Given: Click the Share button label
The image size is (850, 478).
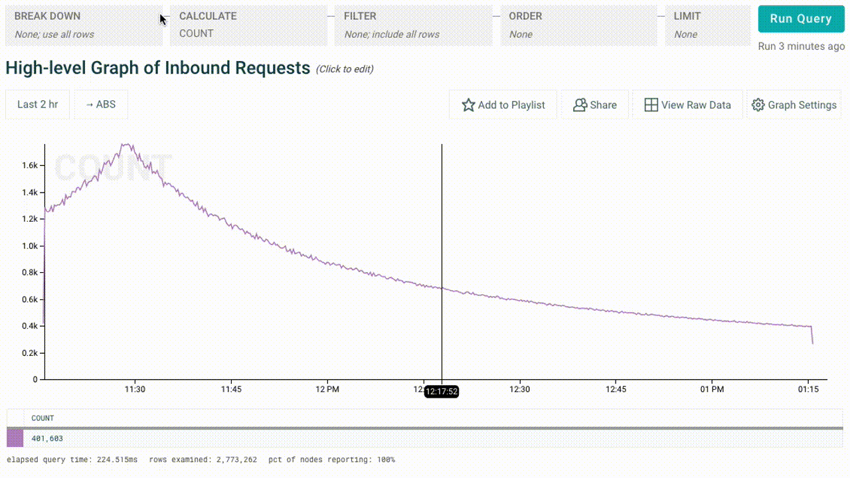Looking at the screenshot, I should tap(603, 105).
